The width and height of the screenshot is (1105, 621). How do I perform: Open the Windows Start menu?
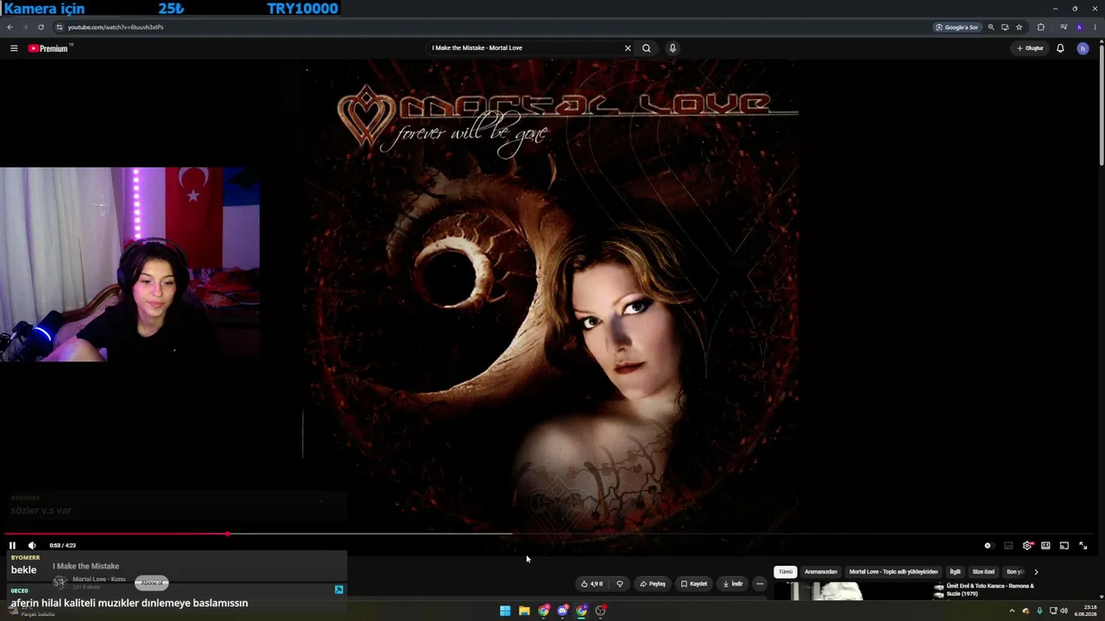point(505,611)
